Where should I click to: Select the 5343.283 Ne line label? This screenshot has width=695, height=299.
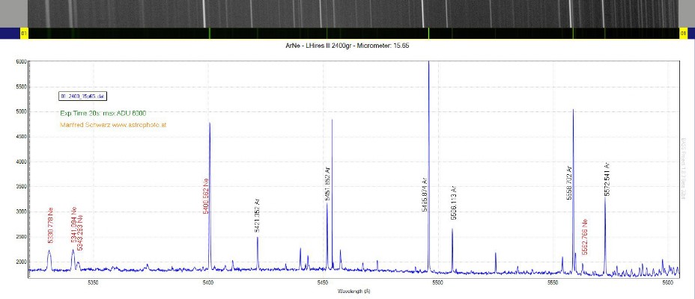point(80,232)
